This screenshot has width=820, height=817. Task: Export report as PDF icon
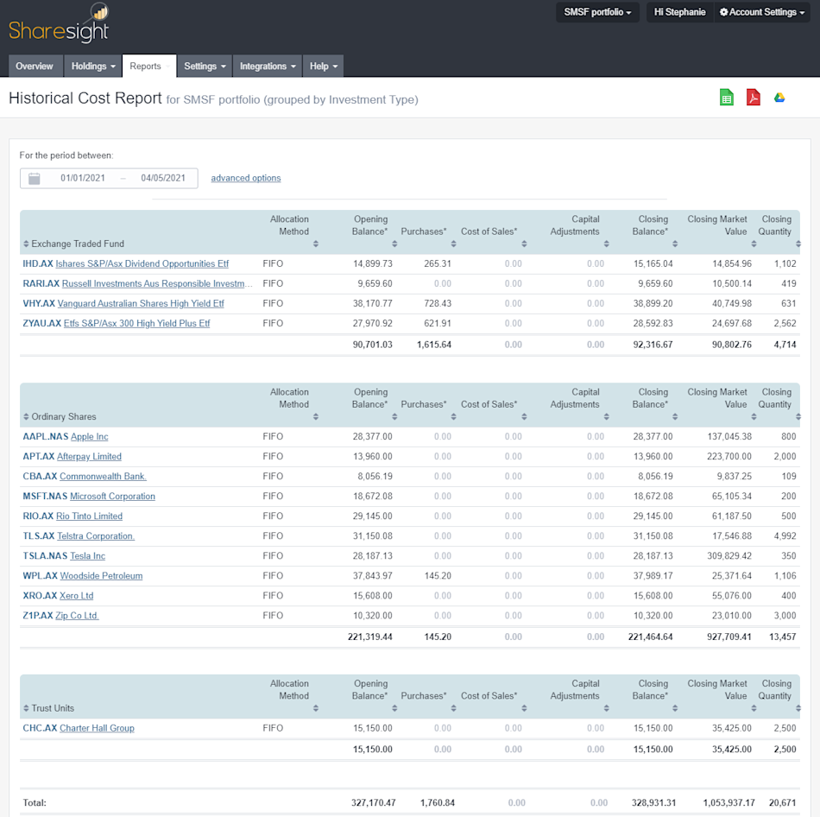753,98
